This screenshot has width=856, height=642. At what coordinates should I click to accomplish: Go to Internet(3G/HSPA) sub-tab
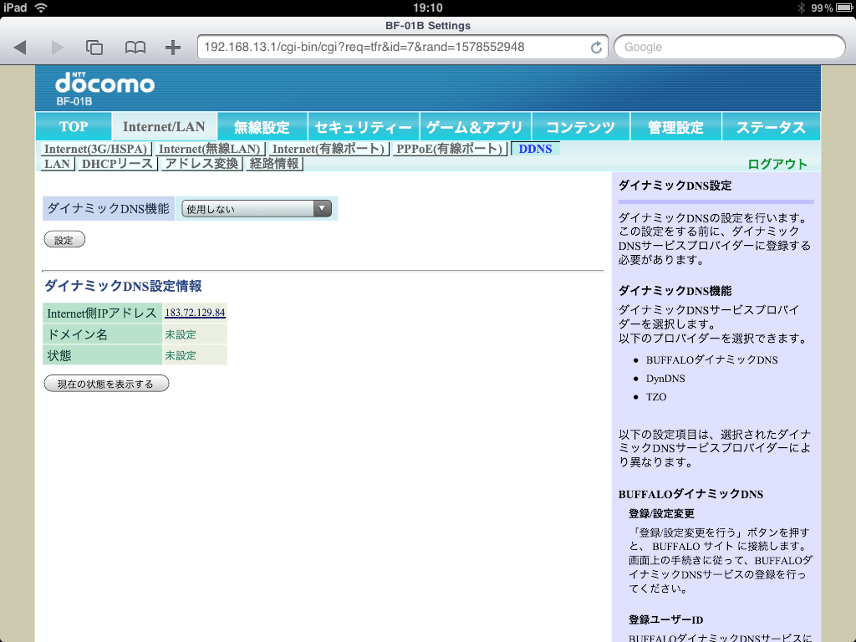click(x=95, y=149)
